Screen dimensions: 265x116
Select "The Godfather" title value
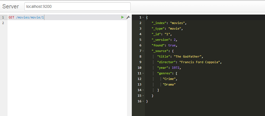pyautogui.click(x=187, y=56)
